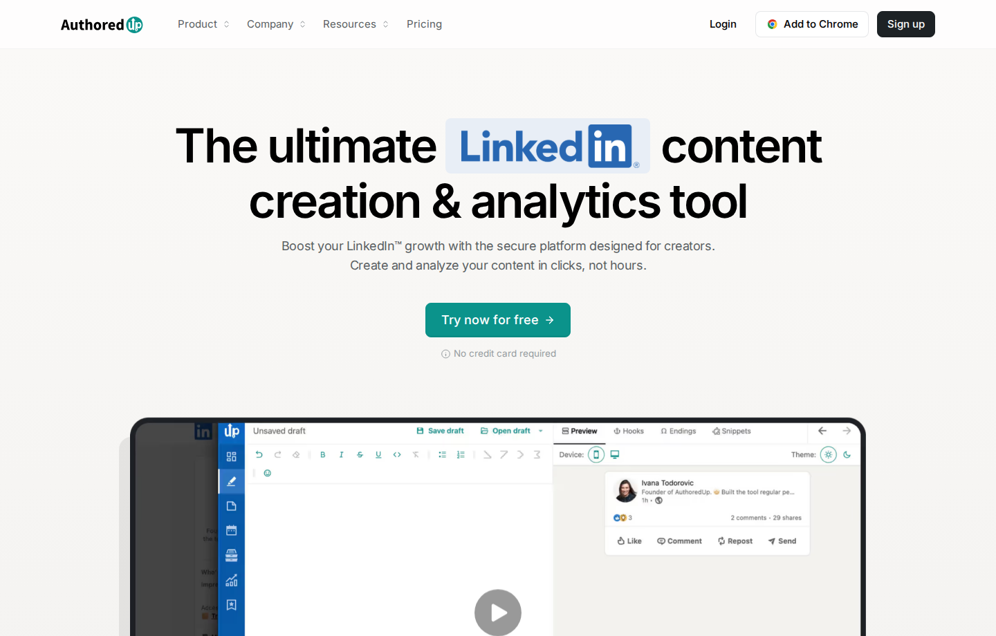
Task: Apply italic formatting with the I icon
Action: point(341,455)
